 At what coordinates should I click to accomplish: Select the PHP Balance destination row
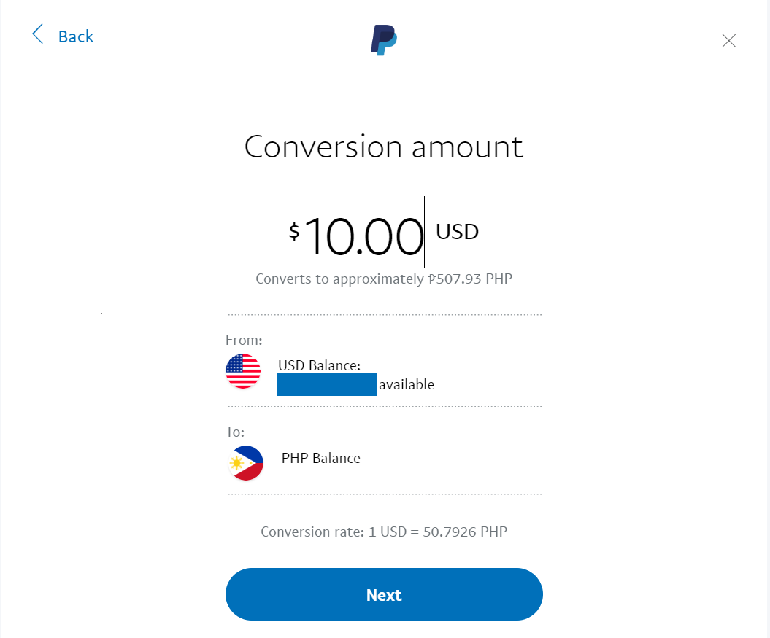coord(321,458)
